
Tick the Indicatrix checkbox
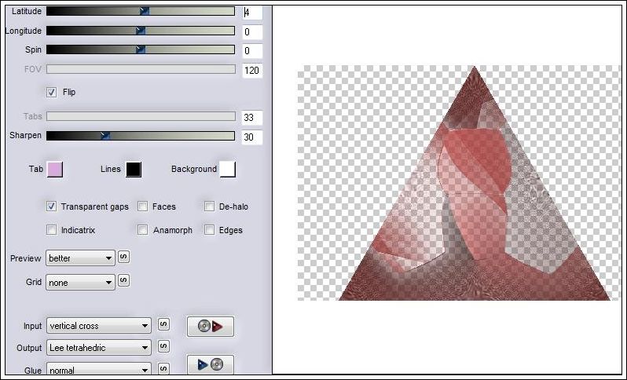click(51, 230)
